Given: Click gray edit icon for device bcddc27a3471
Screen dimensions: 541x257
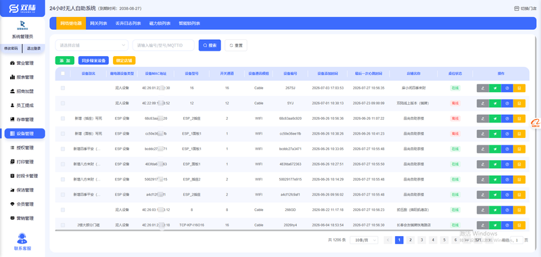Looking at the screenshot, I should pos(483,149).
